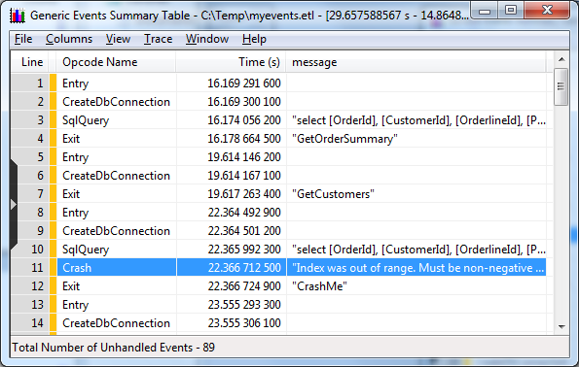Click scrollbar down arrow

coord(561,326)
